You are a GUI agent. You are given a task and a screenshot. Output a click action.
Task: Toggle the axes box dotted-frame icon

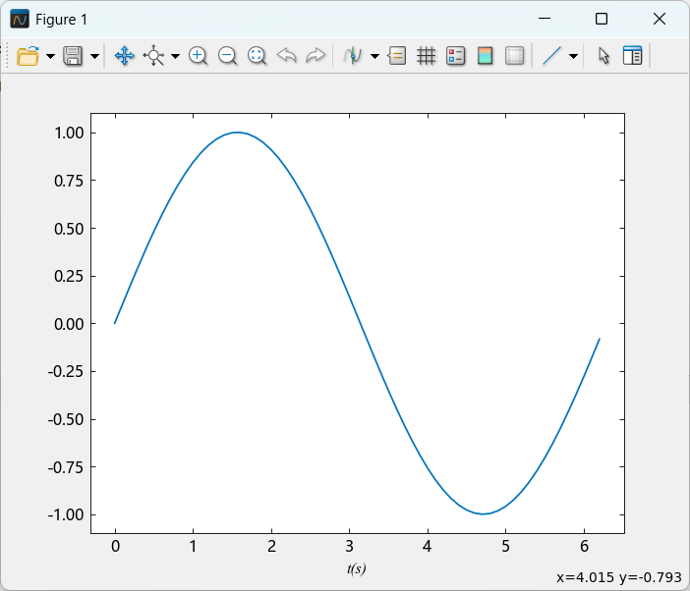coord(514,56)
